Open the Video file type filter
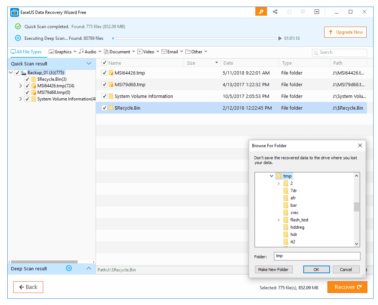Viewport: 378px width, 305px height. click(148, 52)
